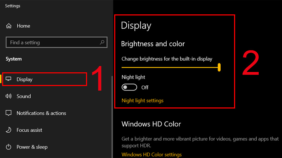Click the Sound speaker icon
Image resolution: width=282 pixels, height=158 pixels.
9,96
